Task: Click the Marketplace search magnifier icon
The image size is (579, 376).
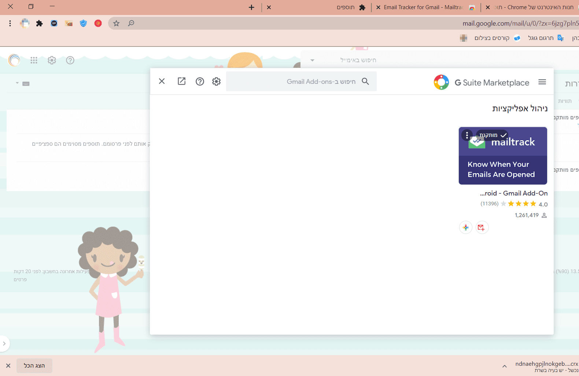Action: [x=365, y=81]
